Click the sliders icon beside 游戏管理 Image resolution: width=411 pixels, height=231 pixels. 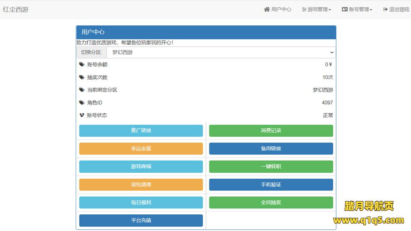[x=304, y=9]
